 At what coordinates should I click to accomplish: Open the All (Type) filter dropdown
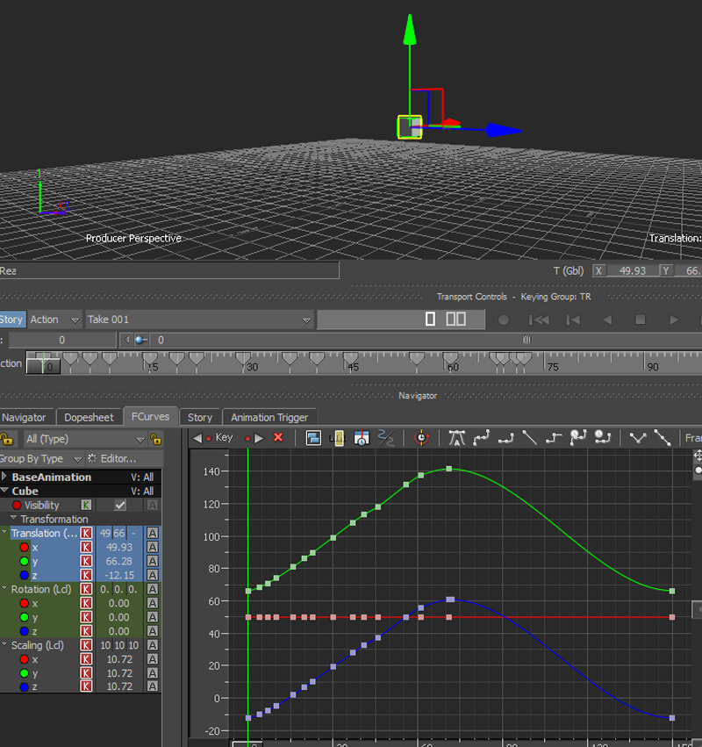[x=86, y=439]
